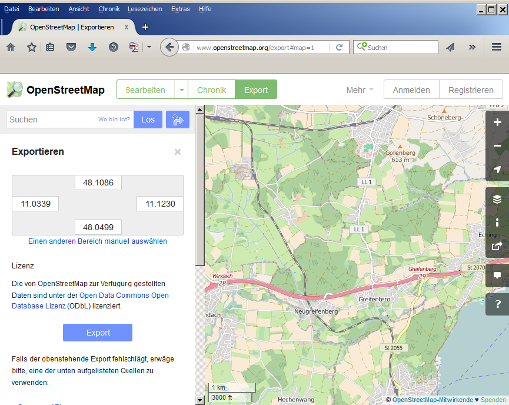Add a note to the map
Image resolution: width=509 pixels, height=405 pixels.
(497, 275)
